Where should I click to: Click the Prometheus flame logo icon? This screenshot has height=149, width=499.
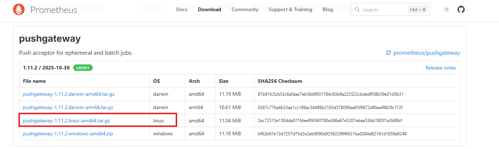tap(19, 10)
